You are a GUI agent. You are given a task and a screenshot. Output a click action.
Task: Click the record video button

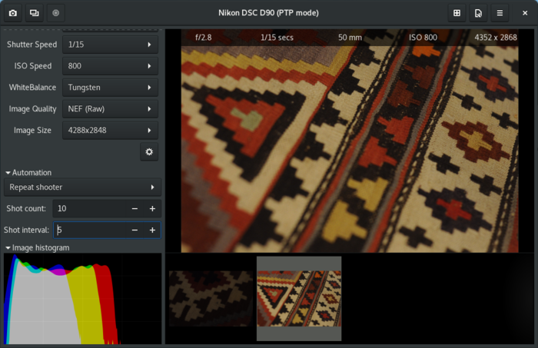click(55, 13)
